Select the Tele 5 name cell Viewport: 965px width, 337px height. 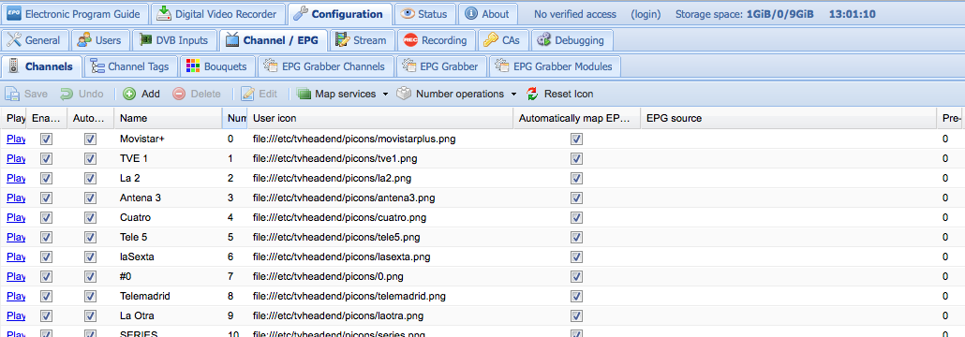(168, 238)
